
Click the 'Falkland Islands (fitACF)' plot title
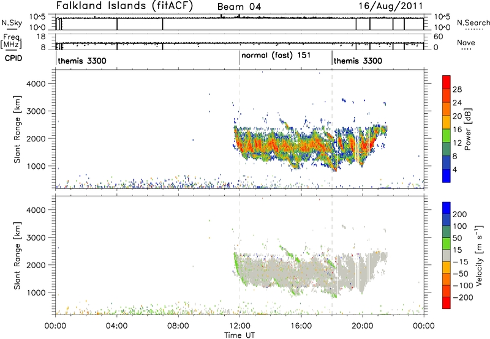(x=125, y=6)
